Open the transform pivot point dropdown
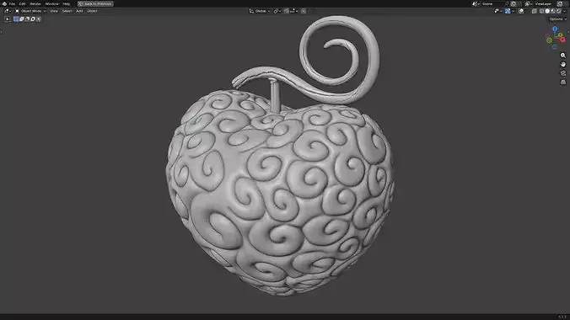This screenshot has width=570, height=320. point(277,11)
